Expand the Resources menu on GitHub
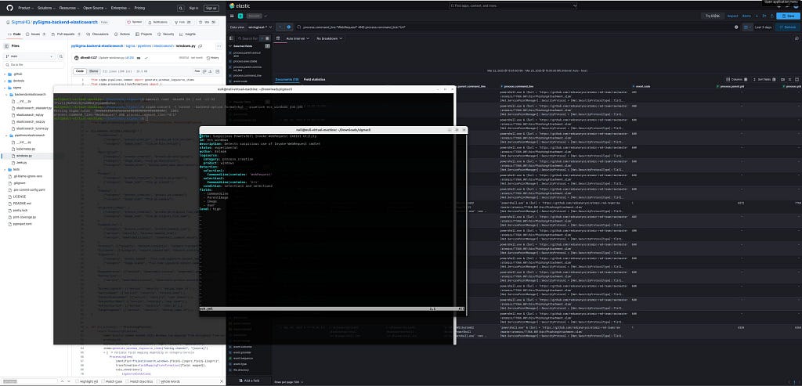Viewport: 802px width, 386px height. (x=69, y=8)
